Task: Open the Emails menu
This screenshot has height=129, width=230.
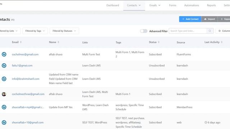Action: point(155,5)
